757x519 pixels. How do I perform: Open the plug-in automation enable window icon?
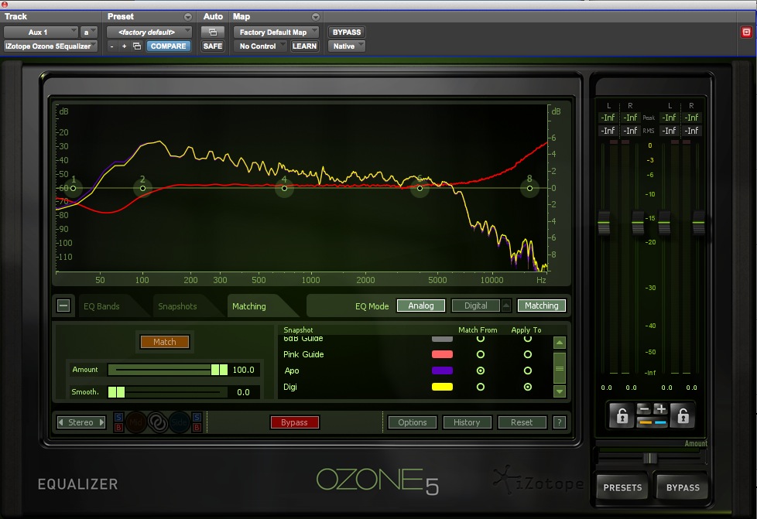coord(212,32)
